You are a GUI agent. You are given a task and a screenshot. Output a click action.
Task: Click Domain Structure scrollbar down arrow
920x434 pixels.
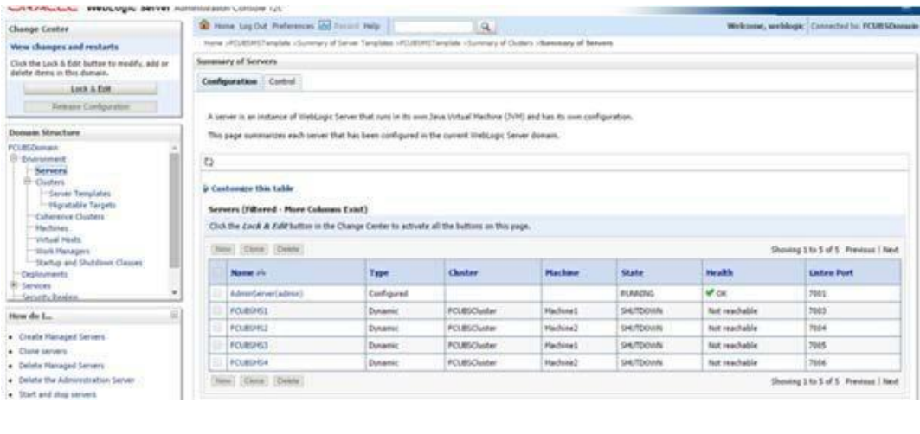click(x=174, y=291)
